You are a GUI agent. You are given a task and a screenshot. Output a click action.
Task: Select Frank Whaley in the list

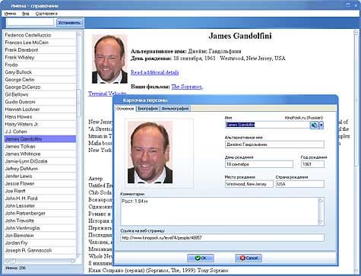coord(40,57)
